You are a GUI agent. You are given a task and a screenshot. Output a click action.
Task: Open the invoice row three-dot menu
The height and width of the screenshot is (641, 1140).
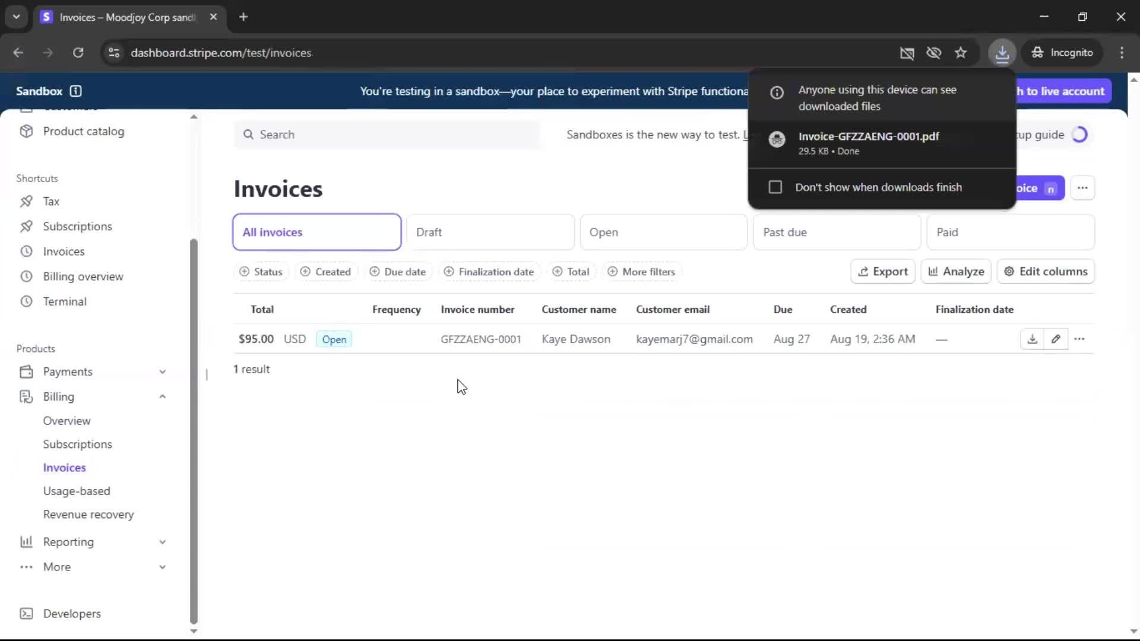tap(1079, 339)
